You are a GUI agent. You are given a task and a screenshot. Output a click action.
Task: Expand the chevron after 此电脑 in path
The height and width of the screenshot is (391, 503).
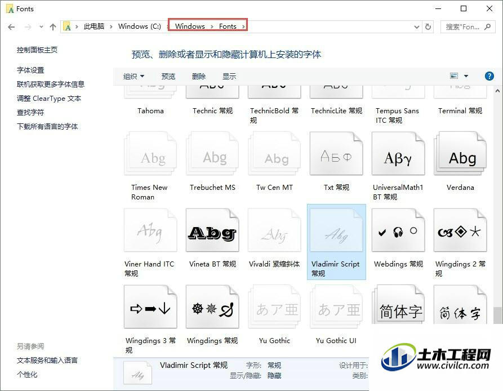[111, 26]
